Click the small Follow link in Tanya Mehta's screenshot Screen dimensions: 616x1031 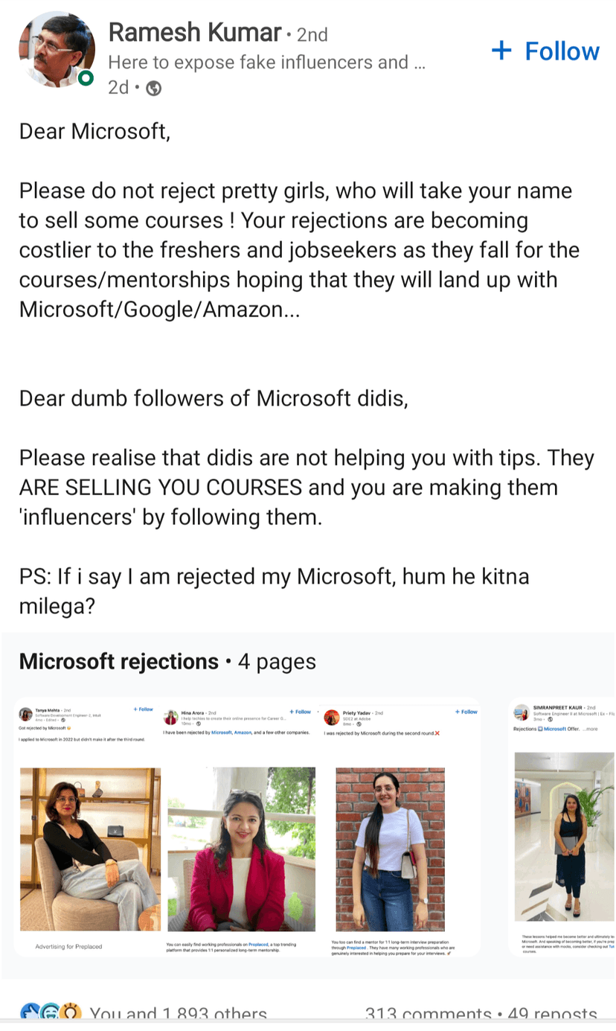click(x=144, y=709)
